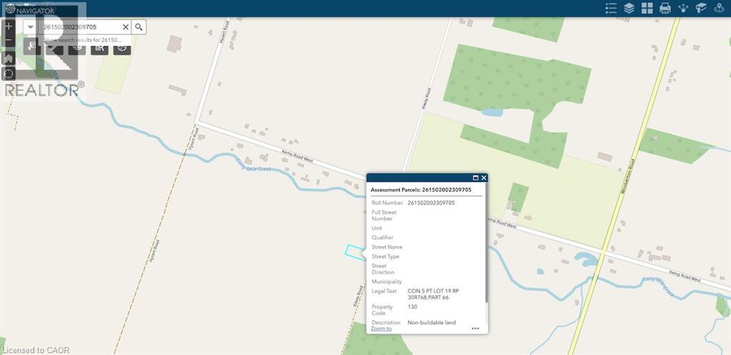Click the Zoom to link
This screenshot has width=731, height=355.
tap(381, 329)
